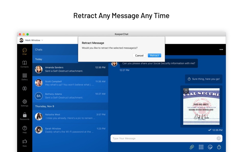Open the Social Security card image
243x152 pixels.
click(201, 106)
